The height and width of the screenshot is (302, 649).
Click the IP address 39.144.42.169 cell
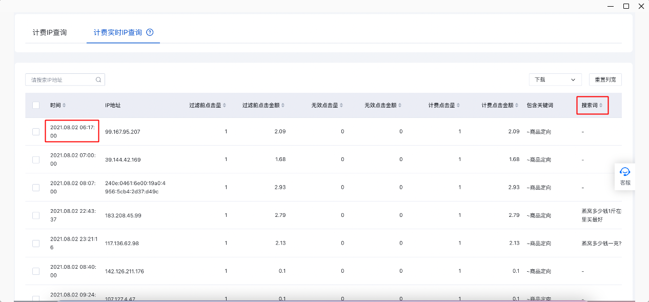pos(123,159)
